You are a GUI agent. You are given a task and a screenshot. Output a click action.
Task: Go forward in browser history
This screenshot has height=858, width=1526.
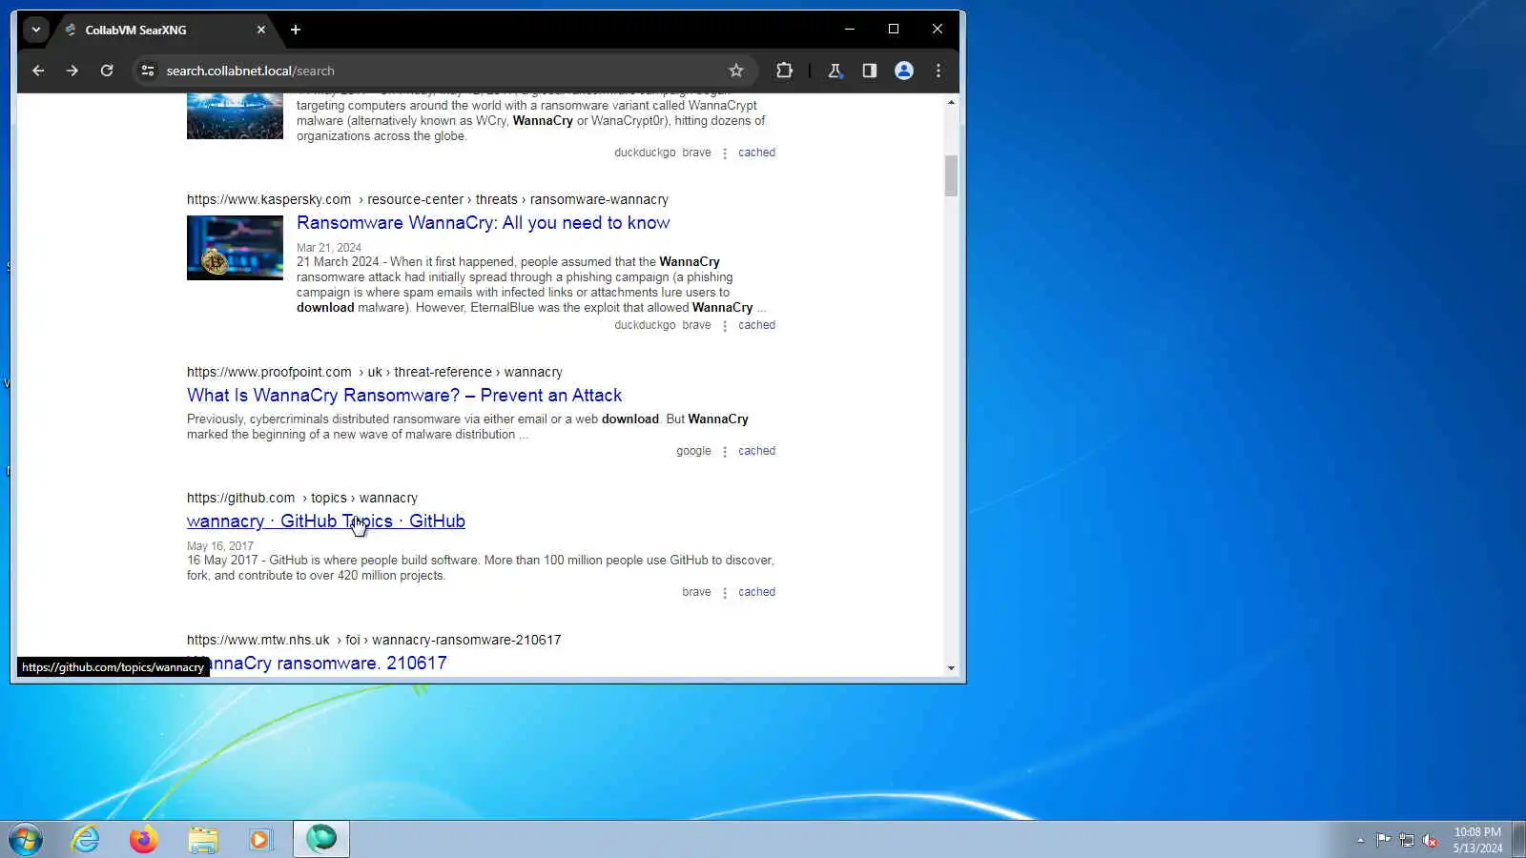click(72, 71)
